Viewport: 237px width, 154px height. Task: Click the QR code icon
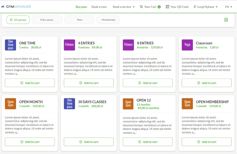167,7
